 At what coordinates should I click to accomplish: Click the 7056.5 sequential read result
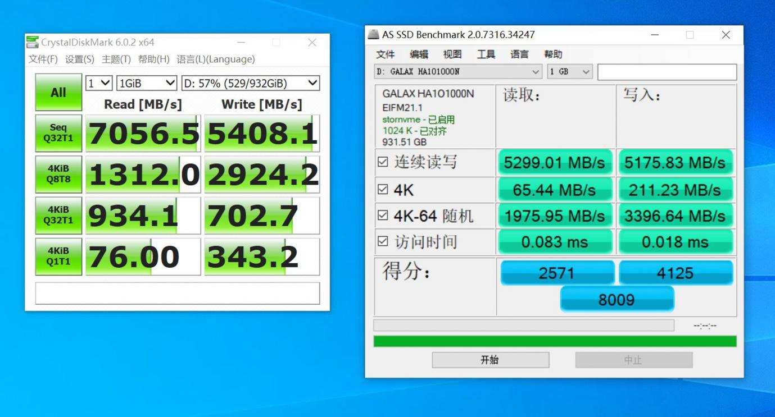[143, 134]
